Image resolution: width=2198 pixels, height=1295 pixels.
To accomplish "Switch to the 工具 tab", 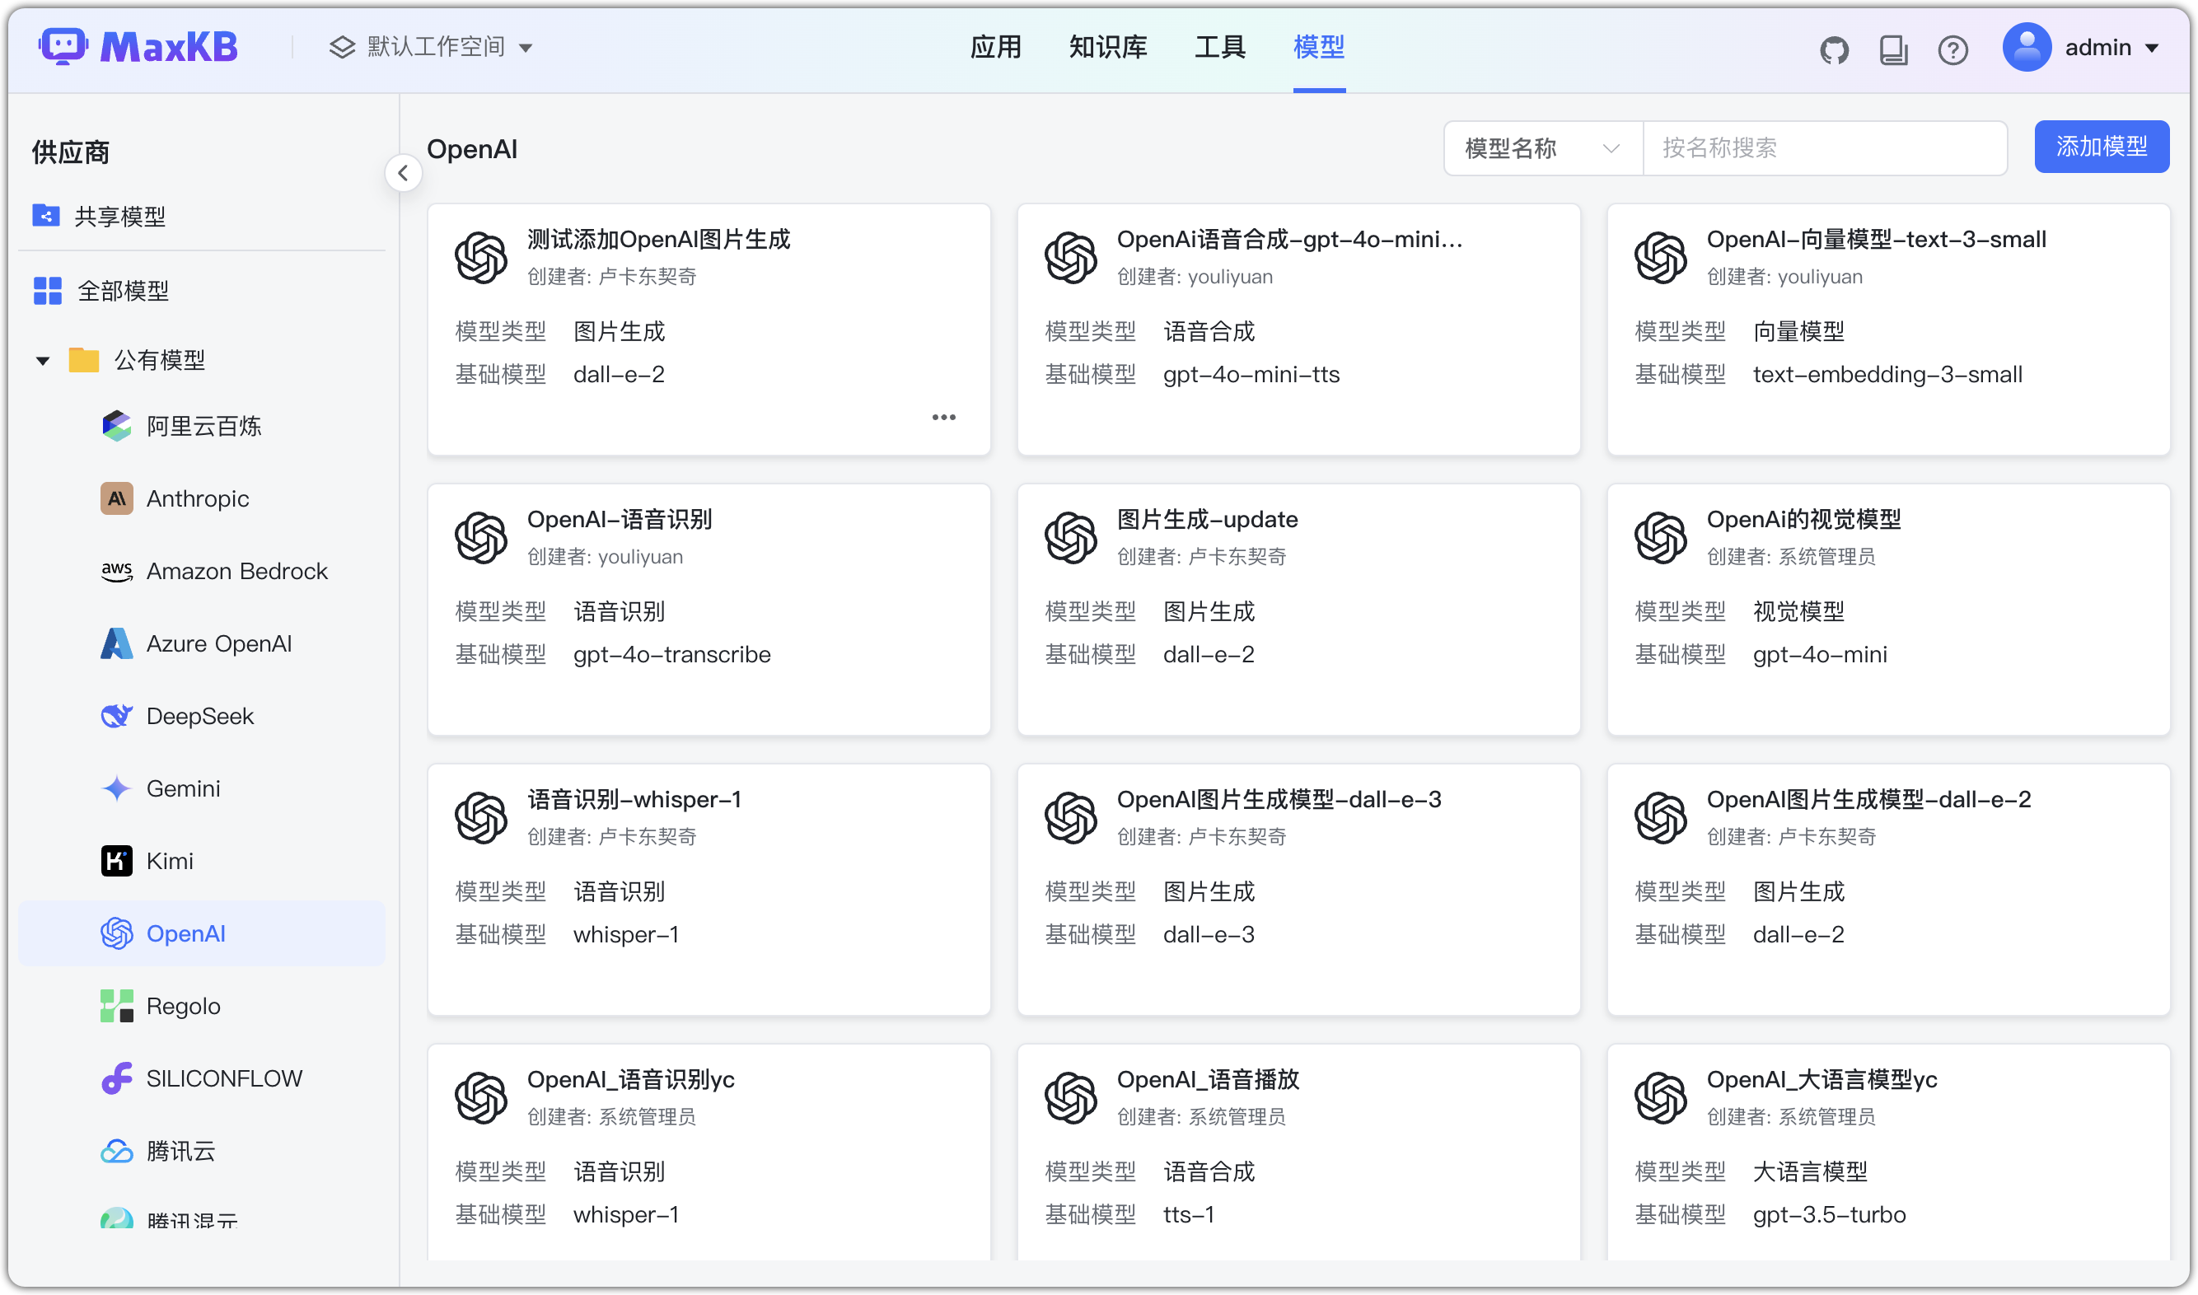I will pos(1220,47).
